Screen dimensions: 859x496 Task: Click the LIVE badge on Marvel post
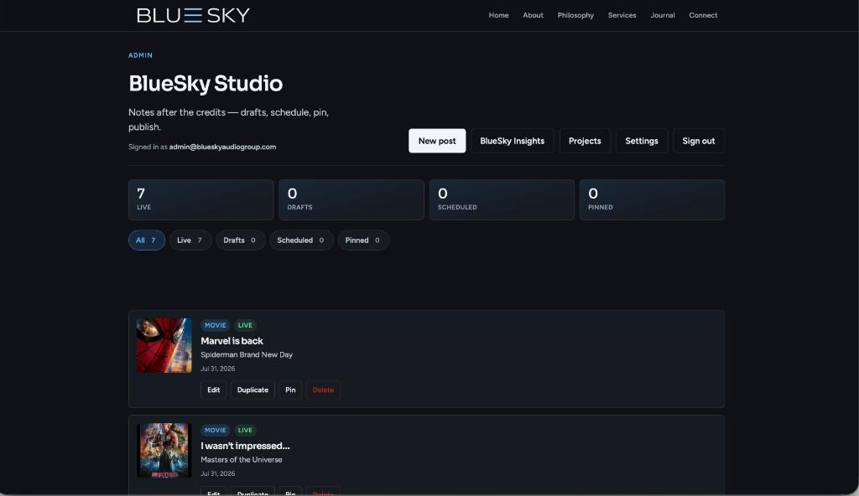(245, 325)
